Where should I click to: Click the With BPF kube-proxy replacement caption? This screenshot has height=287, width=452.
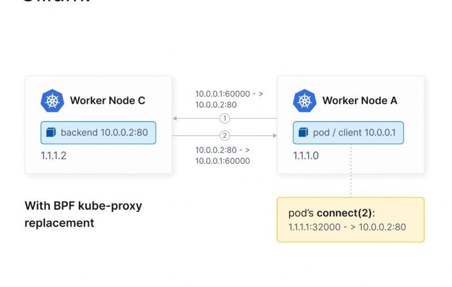tap(83, 214)
